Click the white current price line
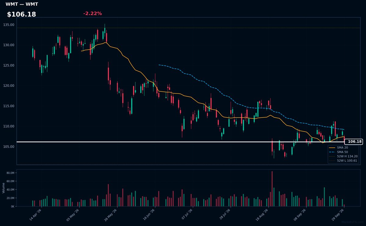 (181, 142)
